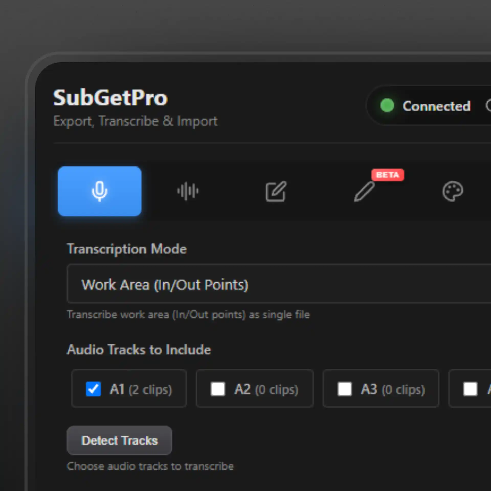
Task: Click the 'A1 (2 clips)' track label
Action: click(x=141, y=389)
